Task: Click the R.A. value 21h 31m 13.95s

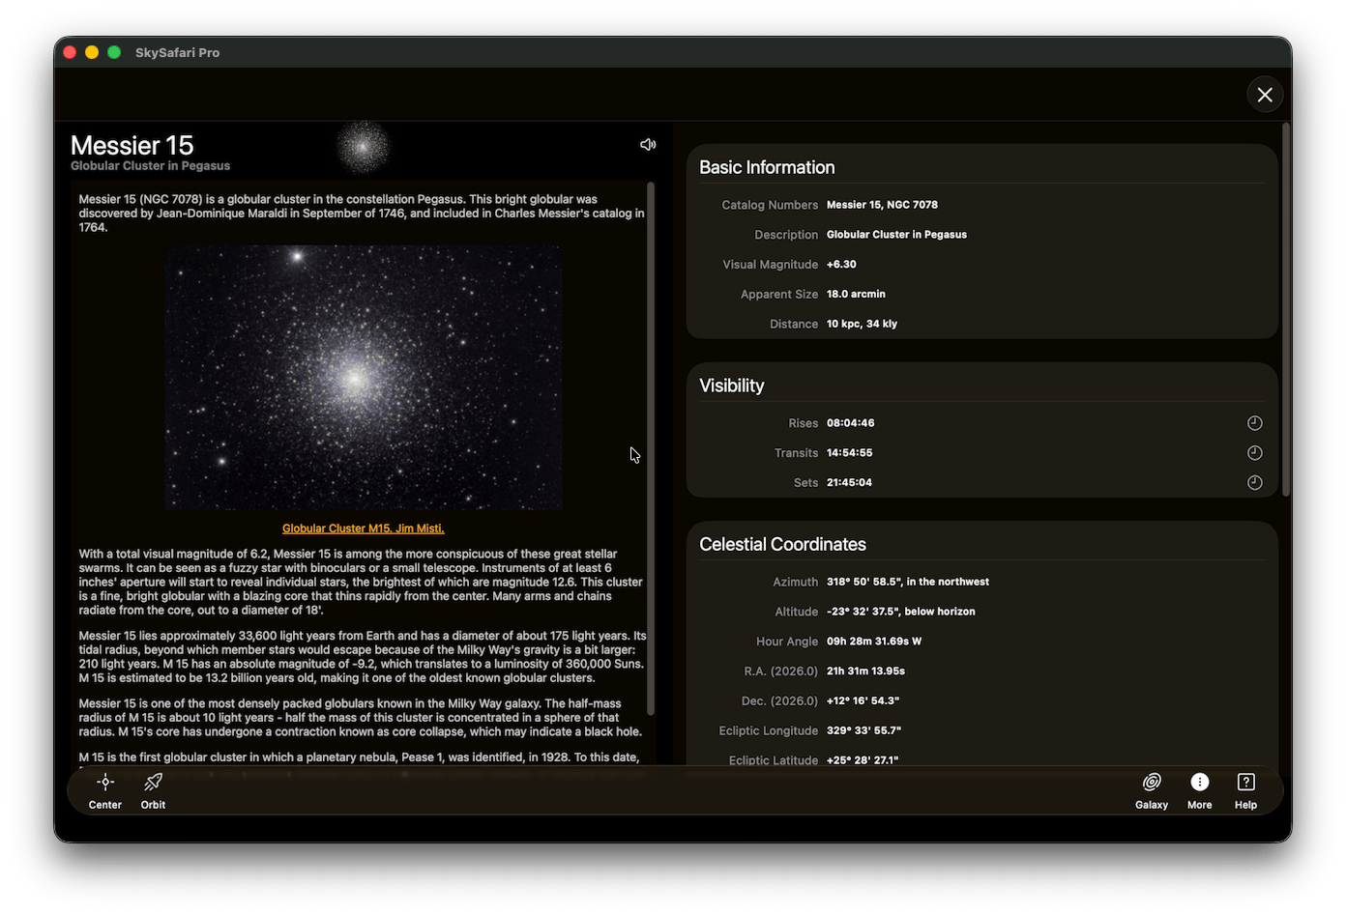Action: coord(865,671)
